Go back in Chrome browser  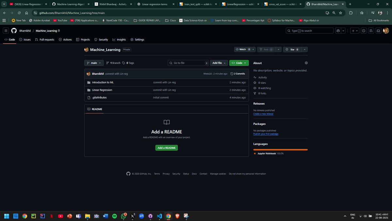[5, 13]
